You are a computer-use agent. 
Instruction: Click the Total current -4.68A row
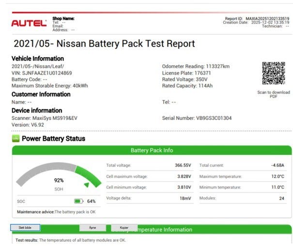(x=243, y=165)
